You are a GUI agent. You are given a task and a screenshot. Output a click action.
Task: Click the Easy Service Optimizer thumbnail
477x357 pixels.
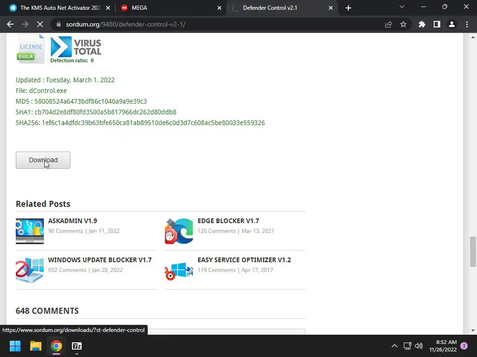point(179,270)
